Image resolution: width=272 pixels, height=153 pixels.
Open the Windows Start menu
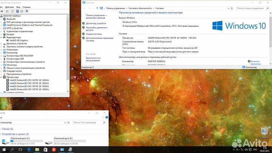(4, 150)
